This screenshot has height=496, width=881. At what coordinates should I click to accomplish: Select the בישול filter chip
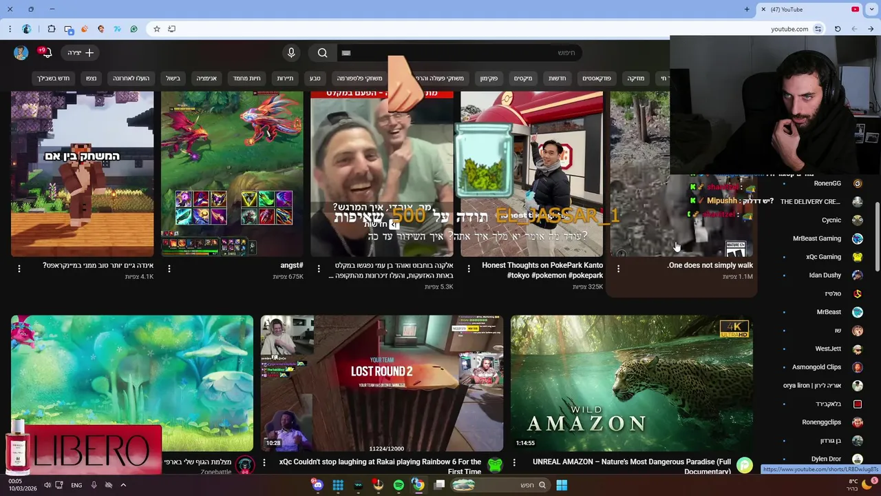click(173, 79)
